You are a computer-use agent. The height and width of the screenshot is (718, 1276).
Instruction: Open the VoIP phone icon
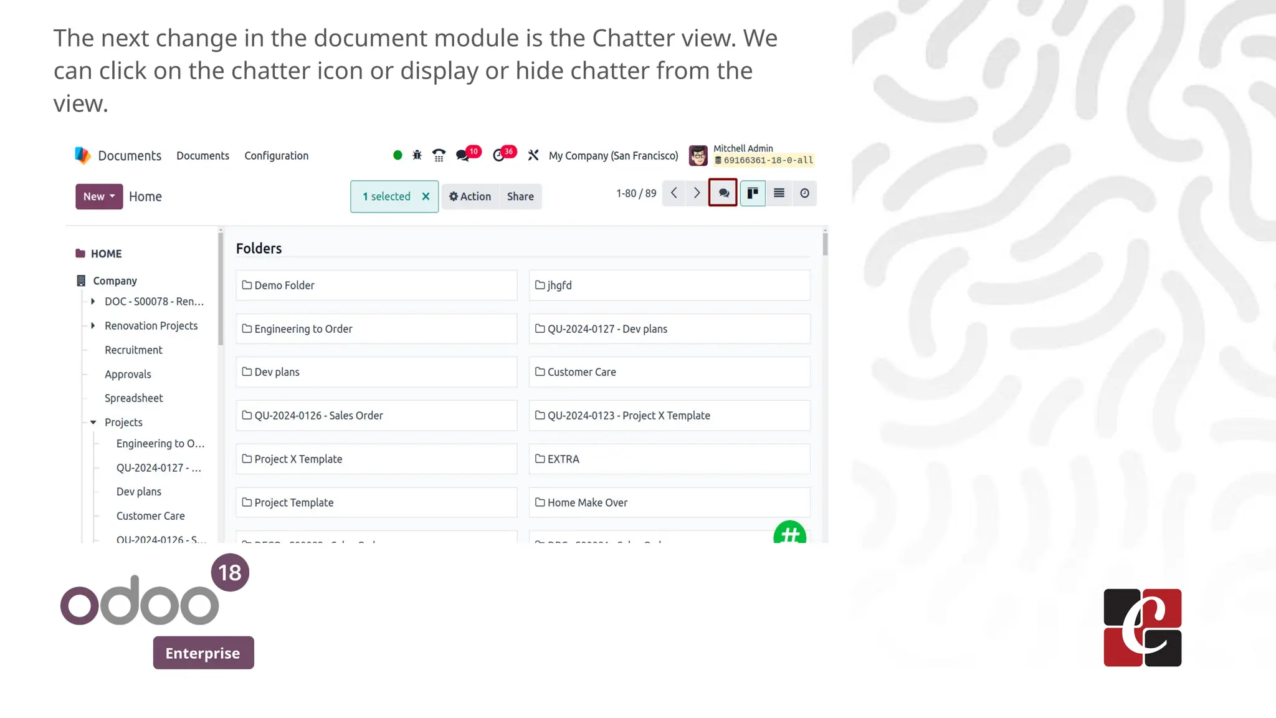point(439,155)
